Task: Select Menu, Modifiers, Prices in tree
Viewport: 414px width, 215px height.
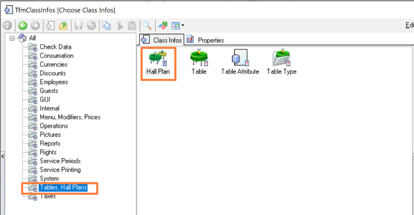Action: [x=70, y=117]
